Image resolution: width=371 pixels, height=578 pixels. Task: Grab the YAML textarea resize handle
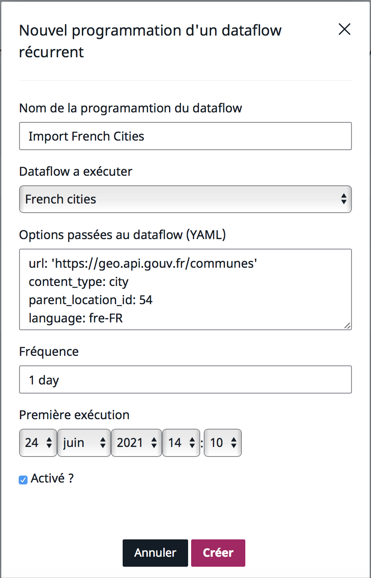(348, 326)
